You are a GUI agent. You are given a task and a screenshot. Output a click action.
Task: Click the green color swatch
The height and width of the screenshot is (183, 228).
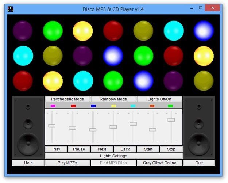point(170,106)
